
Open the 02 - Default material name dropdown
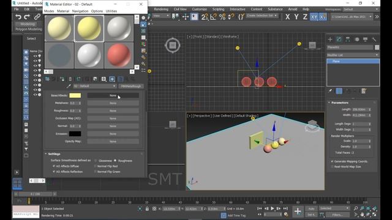(95, 86)
